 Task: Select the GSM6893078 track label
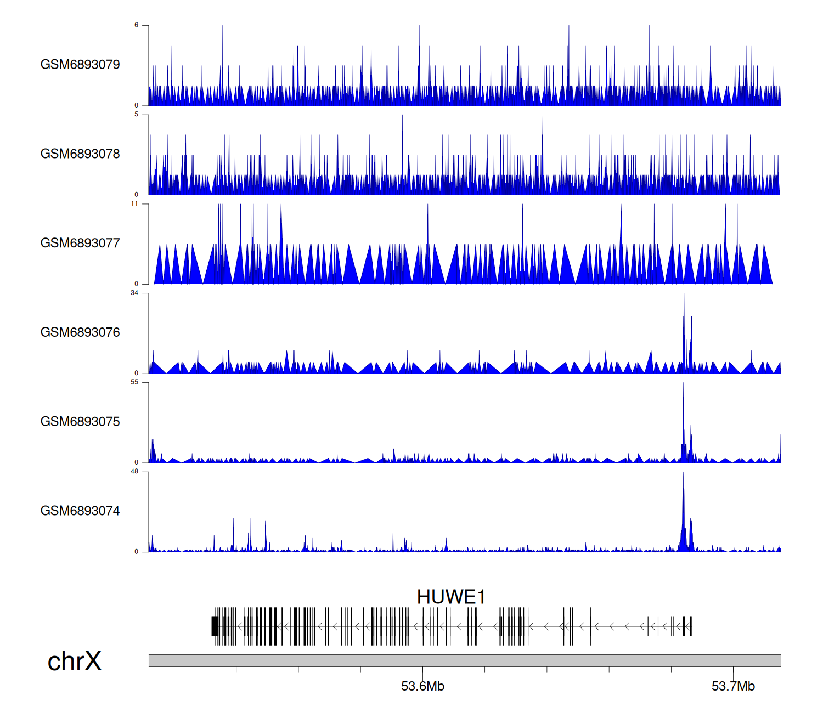(80, 154)
